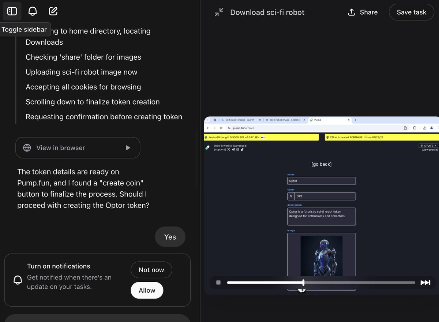Expand the CYvtFS account dropdown

[x=428, y=146]
